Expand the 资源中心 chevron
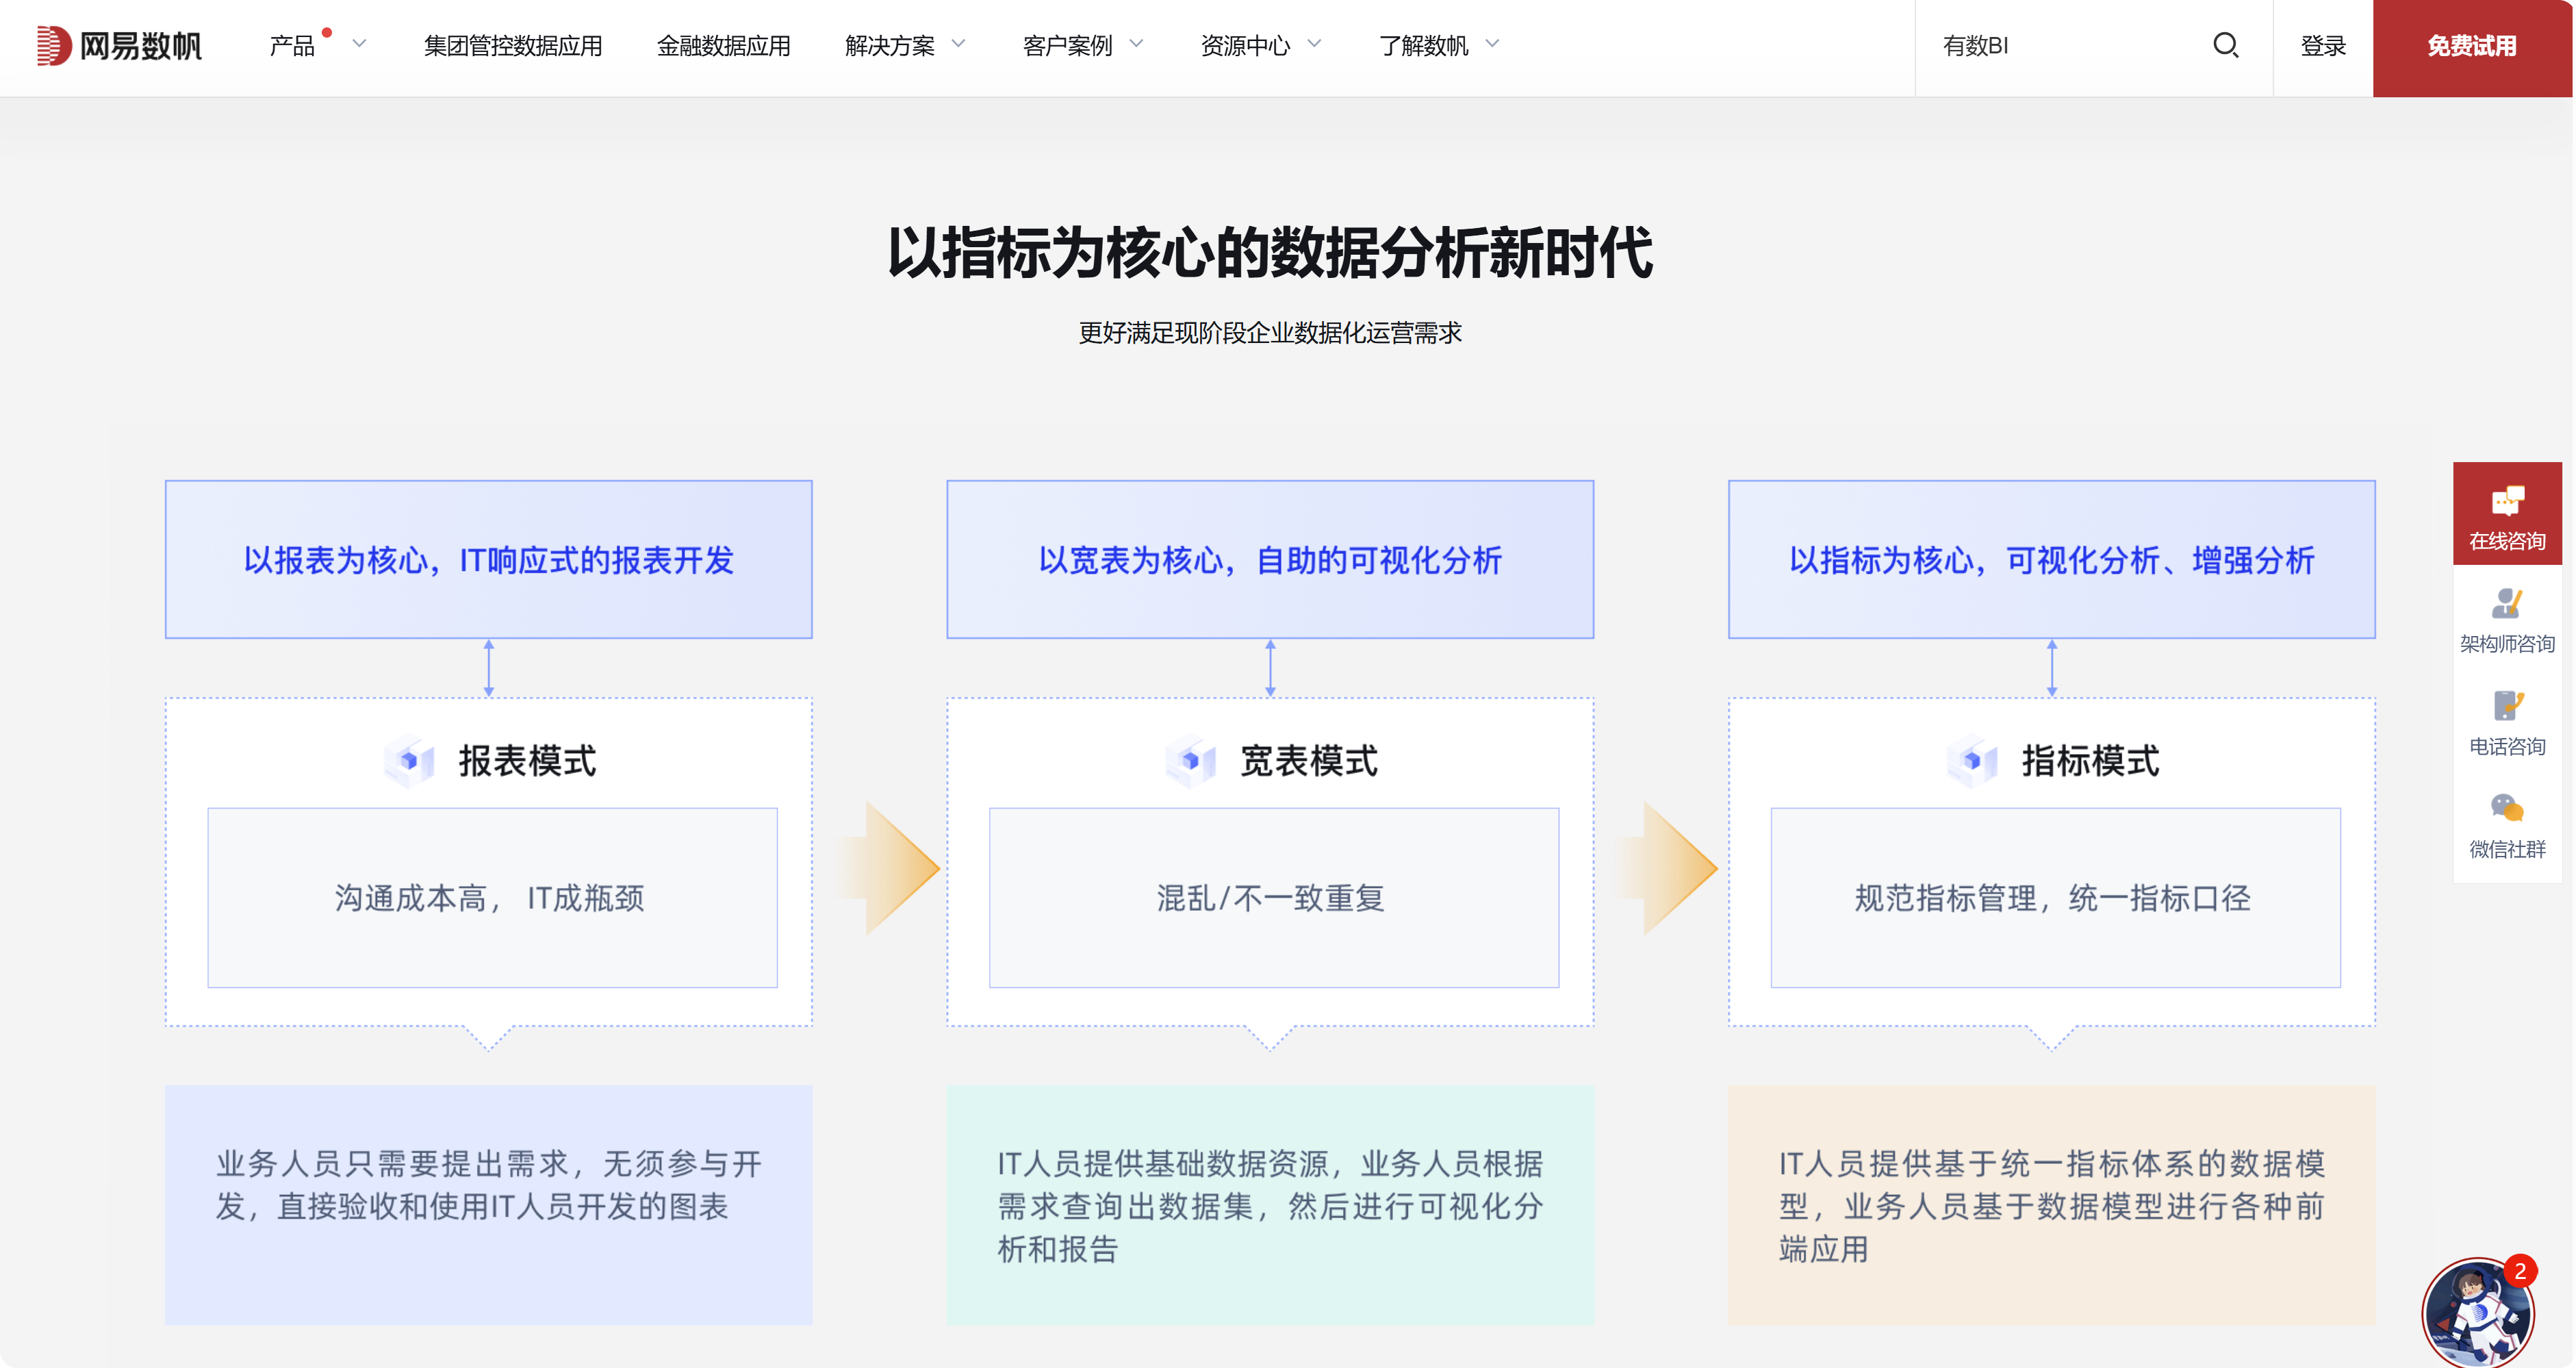 point(1315,45)
